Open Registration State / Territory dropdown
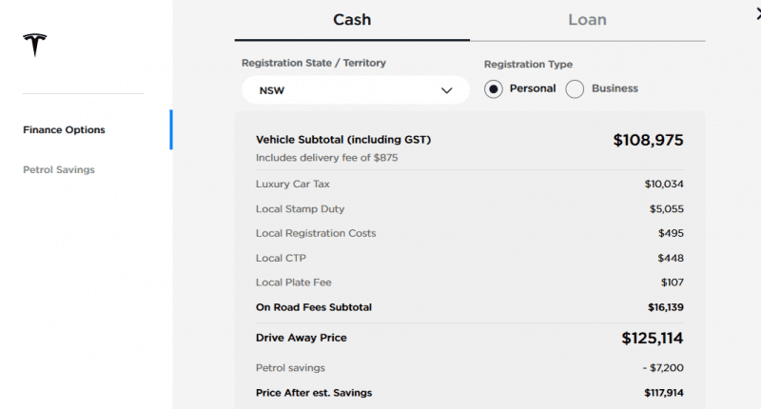This screenshot has width=761, height=409. tap(355, 89)
